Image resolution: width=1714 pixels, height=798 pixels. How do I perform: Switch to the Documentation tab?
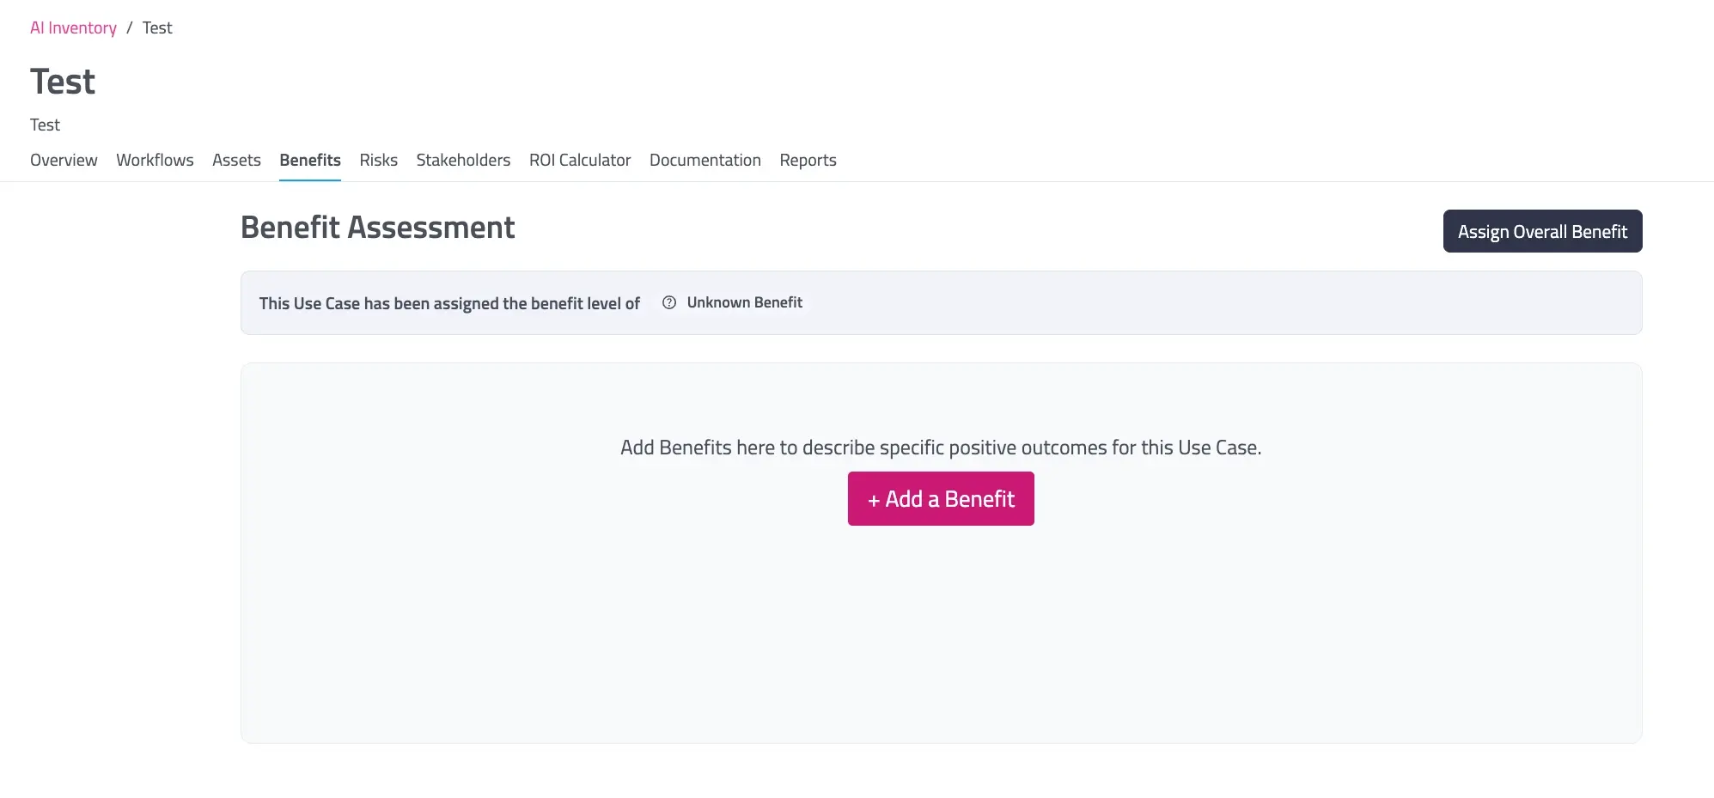coord(705,160)
